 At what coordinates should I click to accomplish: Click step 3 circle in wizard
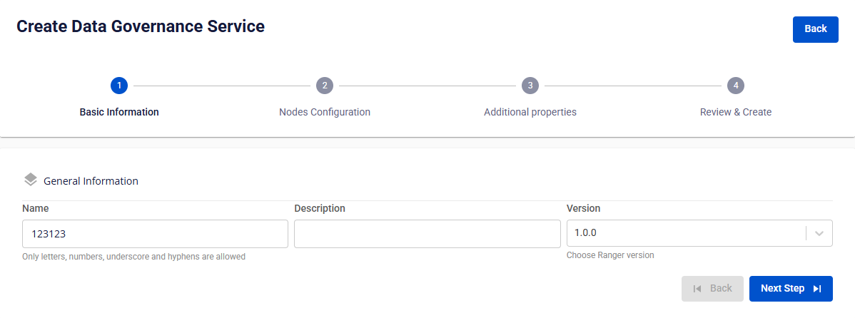(x=530, y=86)
